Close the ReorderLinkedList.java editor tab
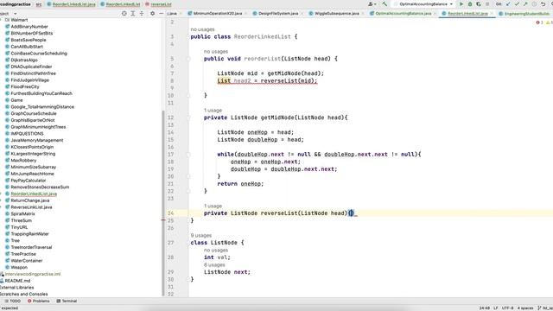Image resolution: width=553 pixels, height=311 pixels. [x=492, y=14]
